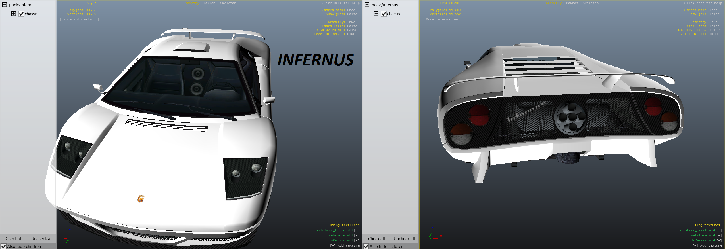The width and height of the screenshot is (725, 250).
Task: Remove infernus.wtd texture in left viewport
Action: pos(357,241)
